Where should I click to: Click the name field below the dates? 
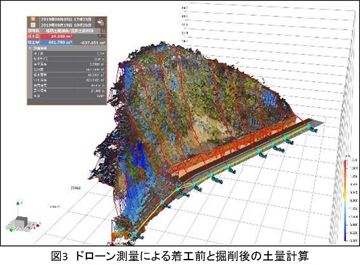coord(70,30)
